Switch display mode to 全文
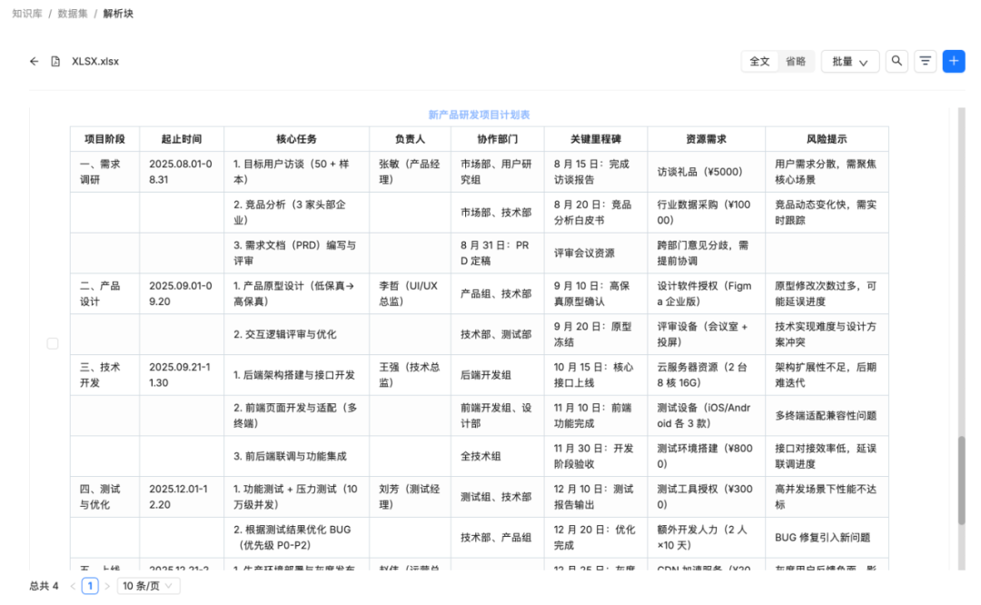 tap(760, 61)
